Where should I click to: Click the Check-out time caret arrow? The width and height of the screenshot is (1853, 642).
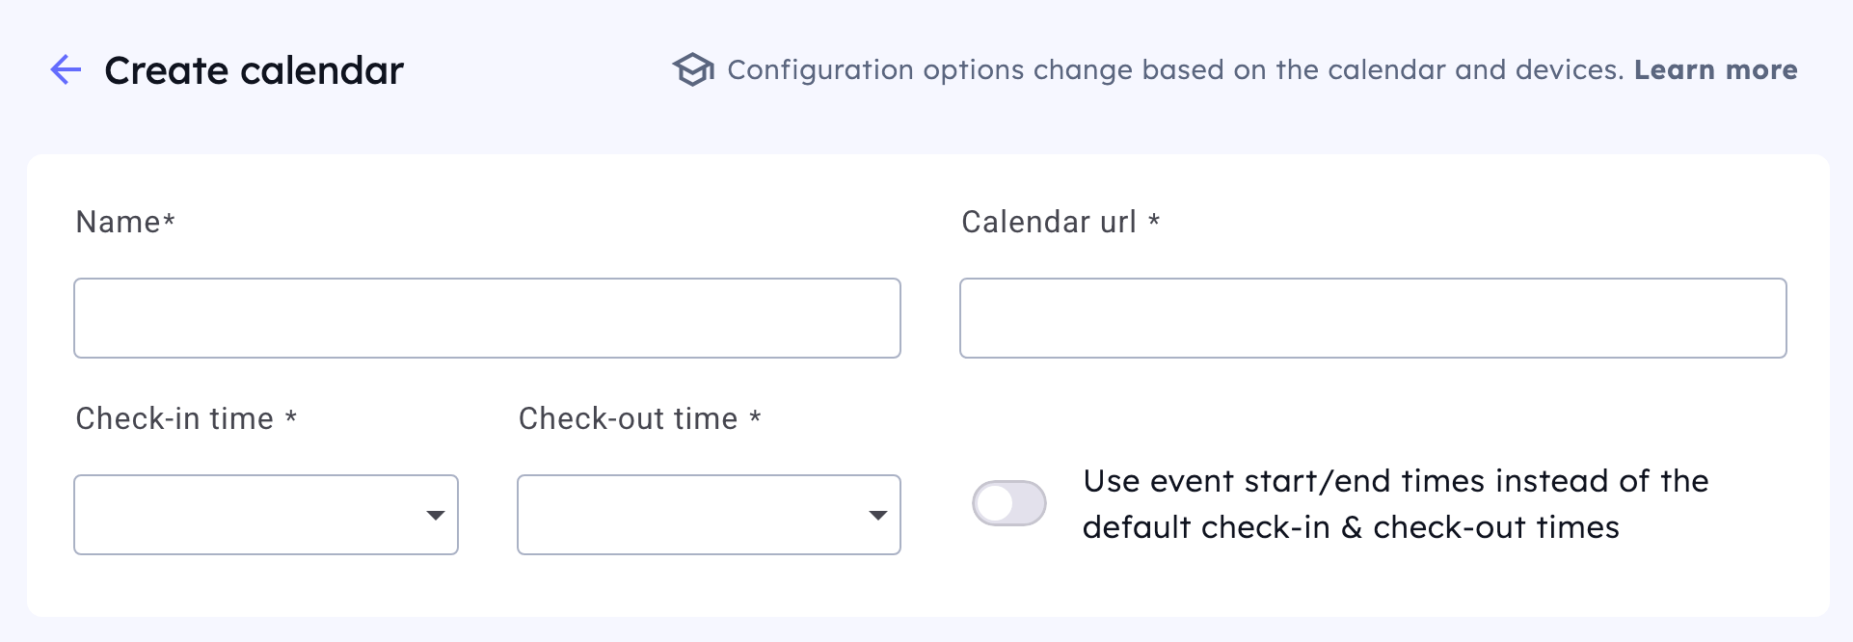point(877,516)
